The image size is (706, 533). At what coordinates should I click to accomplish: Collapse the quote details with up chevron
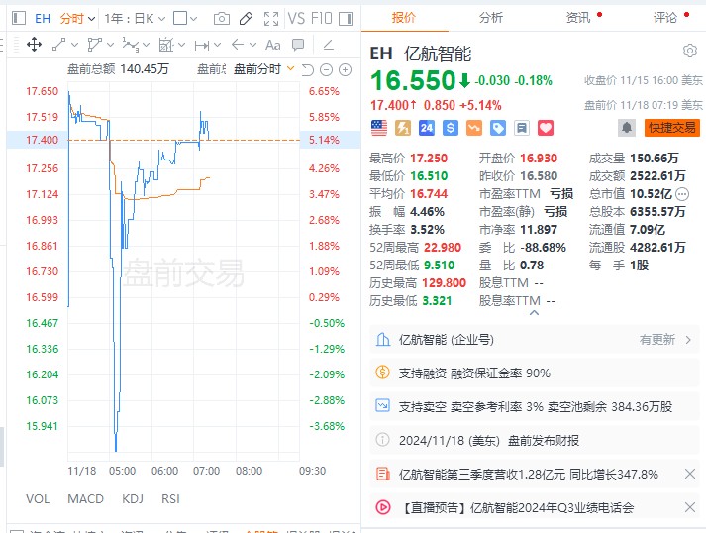(534, 313)
